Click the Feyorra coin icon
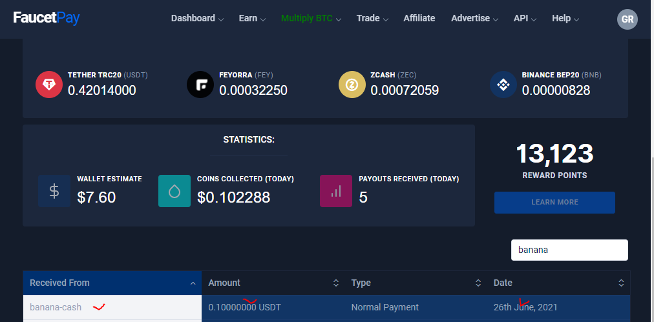The width and height of the screenshot is (654, 322). (x=200, y=85)
